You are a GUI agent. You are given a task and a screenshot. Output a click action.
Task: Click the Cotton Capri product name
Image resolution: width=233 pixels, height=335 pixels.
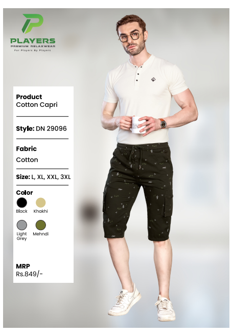[x=37, y=105]
